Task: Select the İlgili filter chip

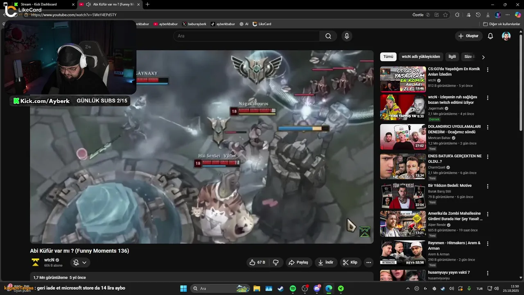Action: pos(452,57)
